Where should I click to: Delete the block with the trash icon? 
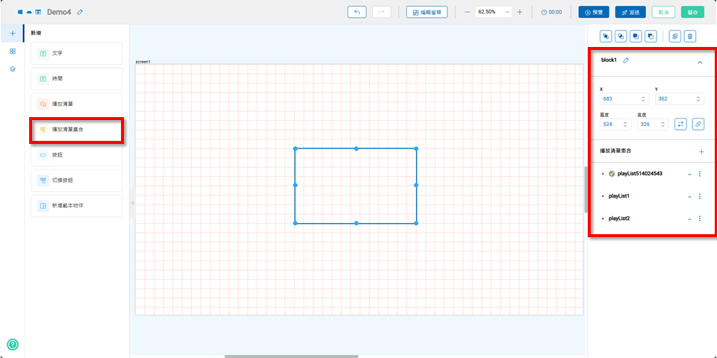[x=690, y=36]
